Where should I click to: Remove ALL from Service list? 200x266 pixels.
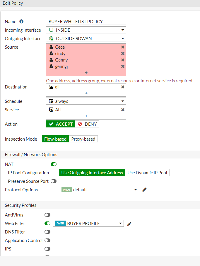coord(123,110)
